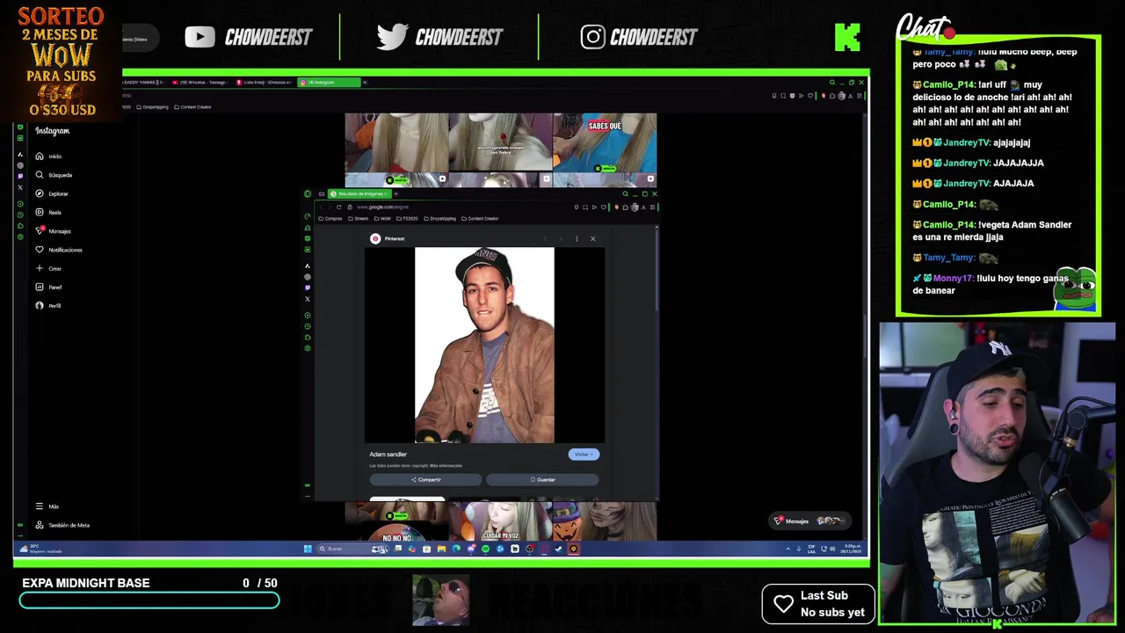Open FS2020 bookmark folder in front browser
The height and width of the screenshot is (633, 1125).
pos(407,218)
